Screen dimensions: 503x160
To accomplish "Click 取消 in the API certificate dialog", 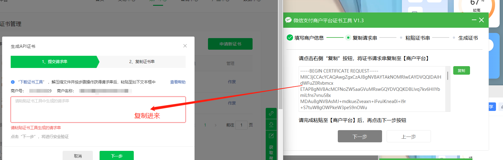I will (x=78, y=155).
